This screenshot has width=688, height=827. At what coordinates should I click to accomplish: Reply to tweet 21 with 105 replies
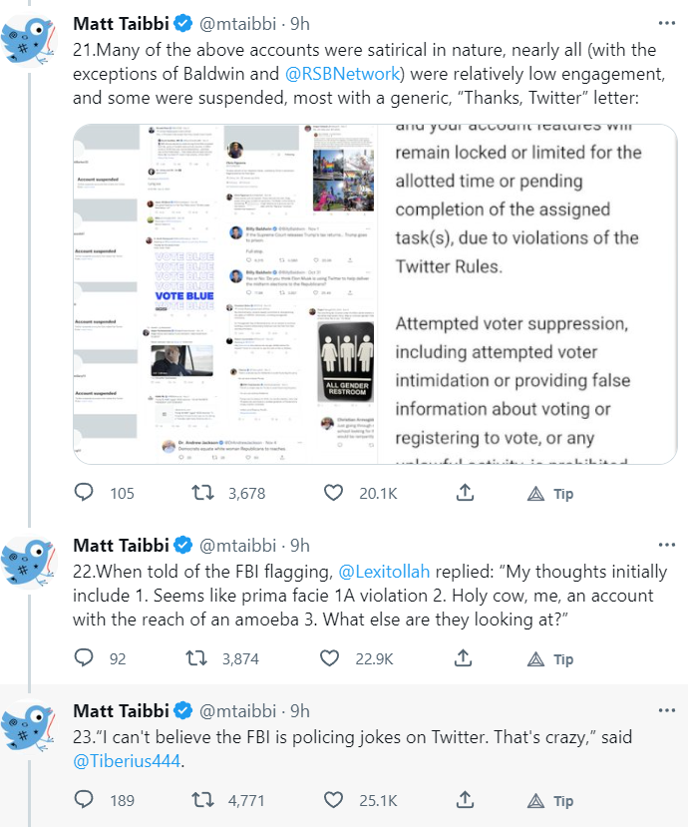pyautogui.click(x=85, y=493)
